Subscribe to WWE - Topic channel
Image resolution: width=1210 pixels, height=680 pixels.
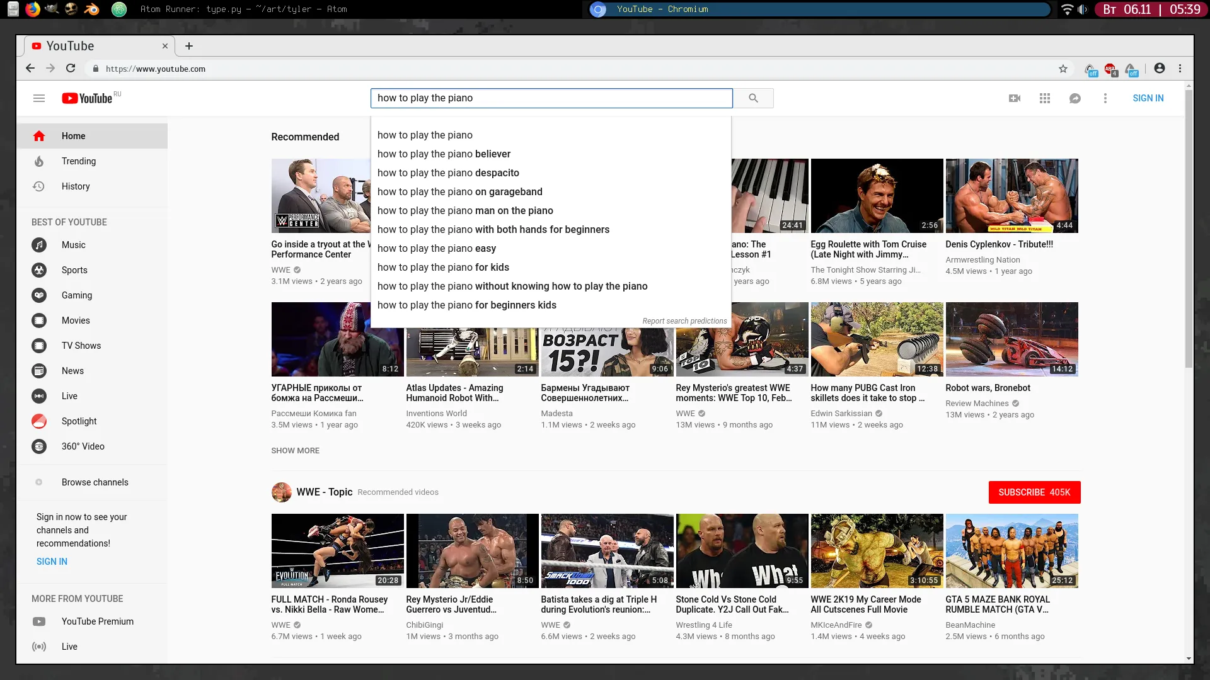[1034, 492]
